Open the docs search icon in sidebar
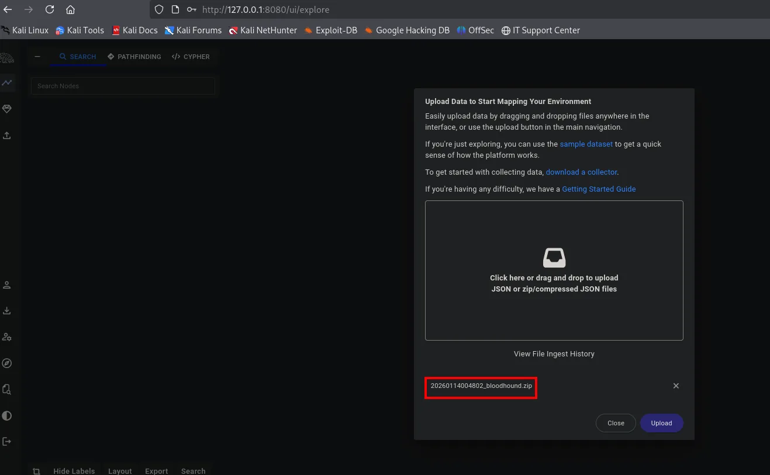 pyautogui.click(x=7, y=389)
